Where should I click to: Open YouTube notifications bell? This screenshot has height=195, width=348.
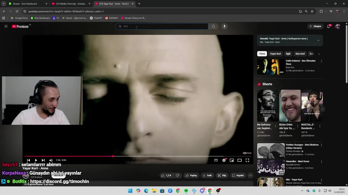[x=329, y=26]
